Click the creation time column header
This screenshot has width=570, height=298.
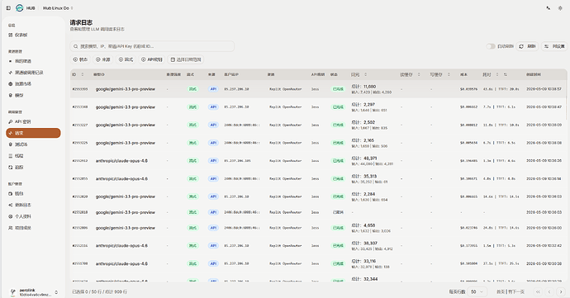click(x=534, y=74)
